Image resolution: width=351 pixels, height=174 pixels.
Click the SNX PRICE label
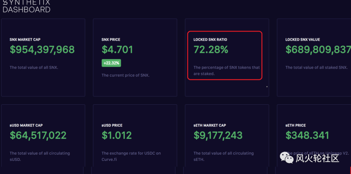111,40
